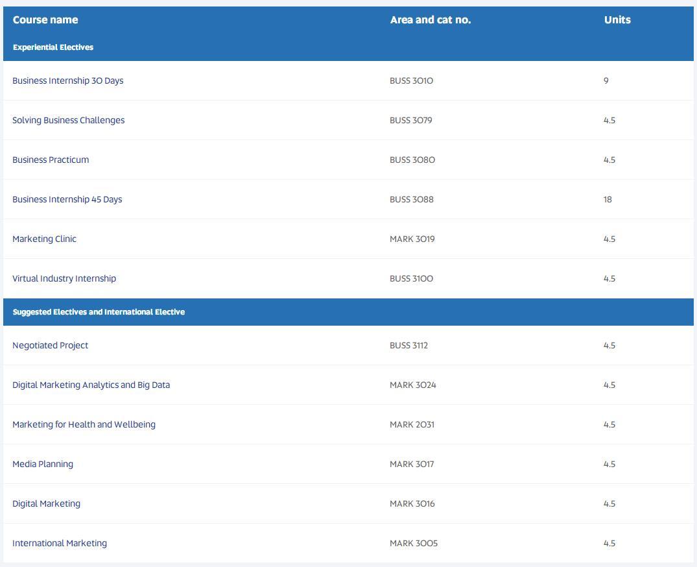
Task: Click the Media Planning course link
Action: 43,464
